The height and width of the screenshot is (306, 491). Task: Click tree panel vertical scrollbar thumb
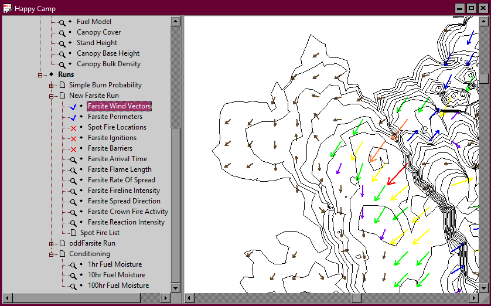(175, 205)
